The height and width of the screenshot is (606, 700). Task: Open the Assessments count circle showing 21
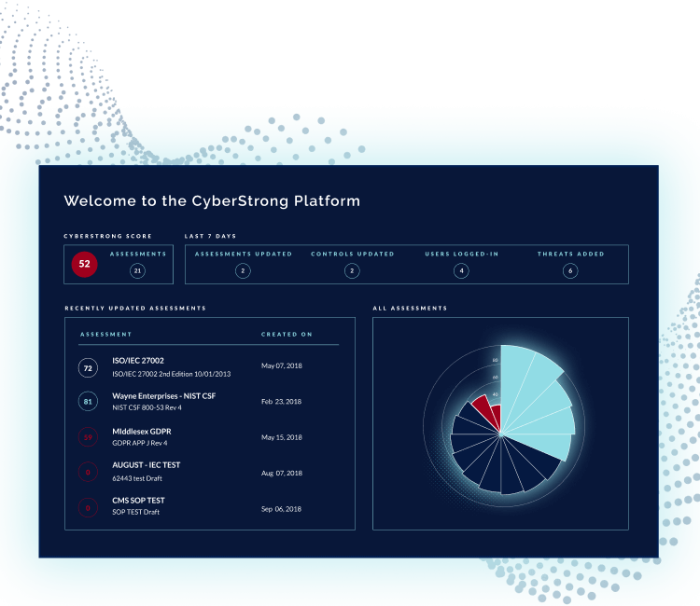click(x=137, y=270)
